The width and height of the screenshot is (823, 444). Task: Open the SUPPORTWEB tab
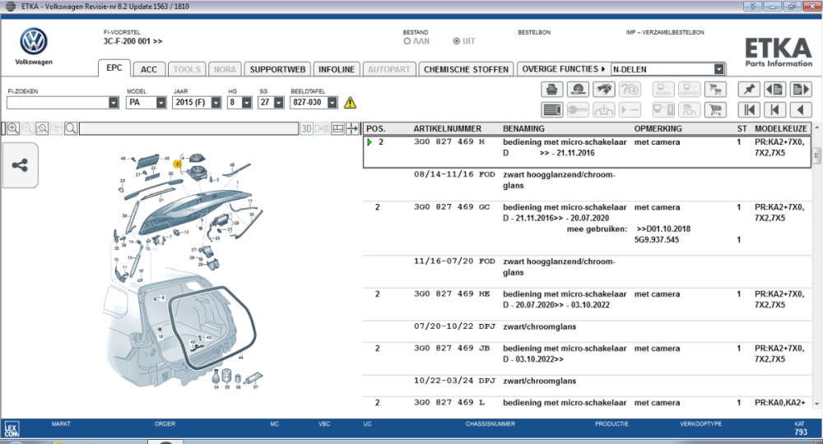coord(277,69)
